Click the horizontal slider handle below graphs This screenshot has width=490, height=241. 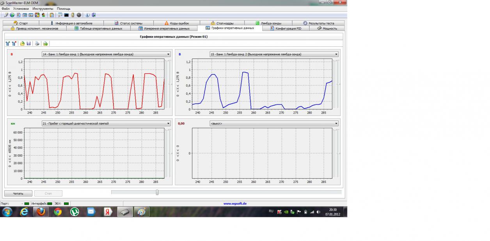[157, 192]
